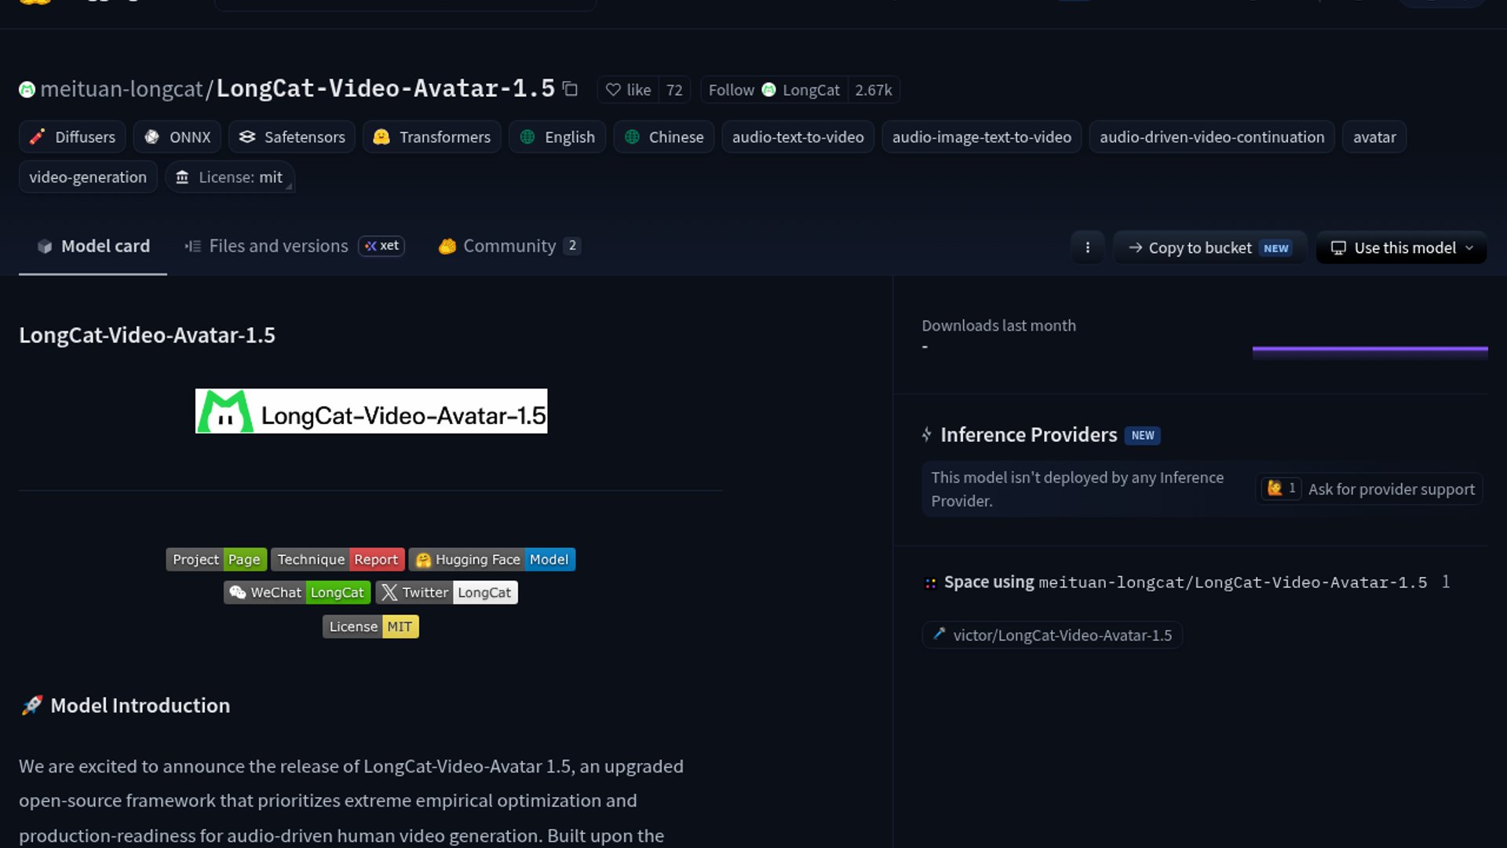The image size is (1507, 848).
Task: Open the 2.67k followers count
Action: click(x=873, y=90)
